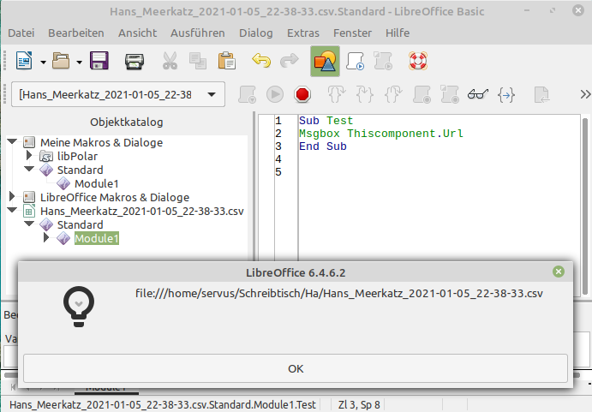Click the compile icon
Viewport: 592px width, 412px height.
click(x=248, y=94)
